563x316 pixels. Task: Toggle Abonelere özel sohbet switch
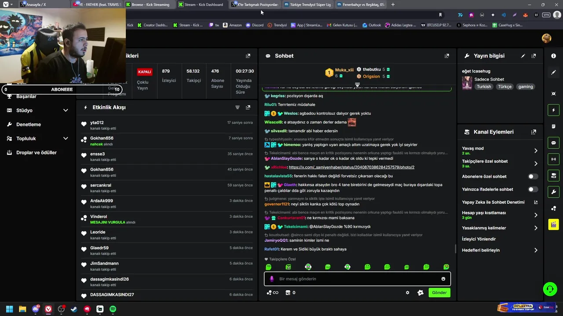click(533, 176)
